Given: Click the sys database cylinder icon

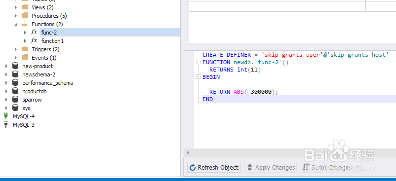Looking at the screenshot, I should pyautogui.click(x=15, y=108).
